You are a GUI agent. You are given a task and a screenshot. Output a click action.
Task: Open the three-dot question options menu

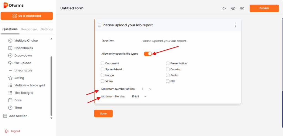point(235,25)
